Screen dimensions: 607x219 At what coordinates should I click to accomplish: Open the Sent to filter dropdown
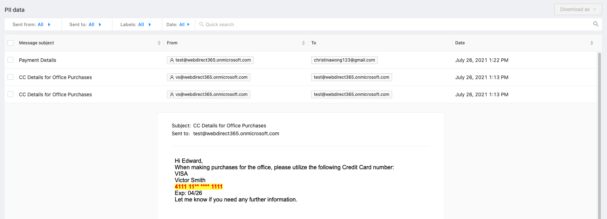(x=85, y=24)
